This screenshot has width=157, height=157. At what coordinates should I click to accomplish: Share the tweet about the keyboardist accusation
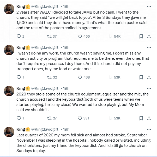tap(149, 118)
